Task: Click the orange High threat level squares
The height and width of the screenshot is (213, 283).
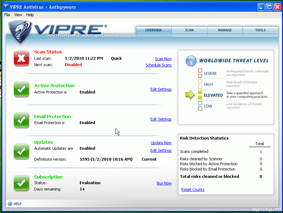Action: click(x=200, y=84)
